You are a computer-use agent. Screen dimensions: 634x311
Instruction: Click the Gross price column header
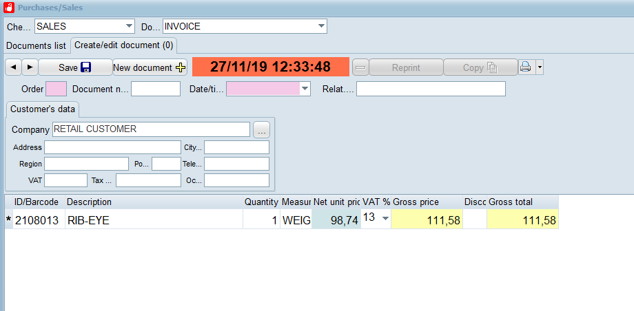pyautogui.click(x=427, y=202)
